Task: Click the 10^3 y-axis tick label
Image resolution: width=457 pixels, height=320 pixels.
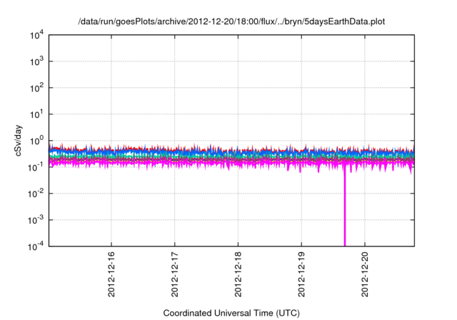Action: 36,61
